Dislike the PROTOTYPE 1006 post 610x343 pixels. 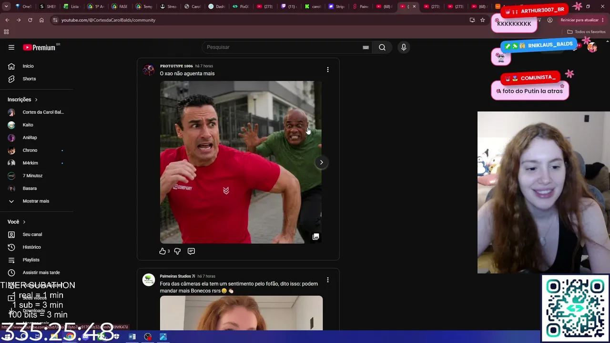click(x=177, y=251)
